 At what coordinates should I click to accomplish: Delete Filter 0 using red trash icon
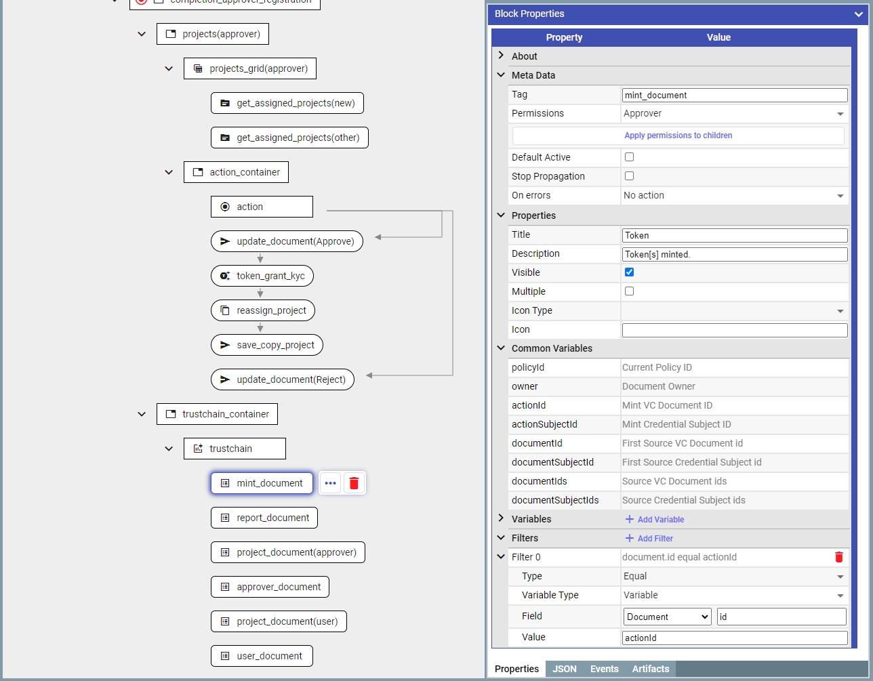click(838, 557)
